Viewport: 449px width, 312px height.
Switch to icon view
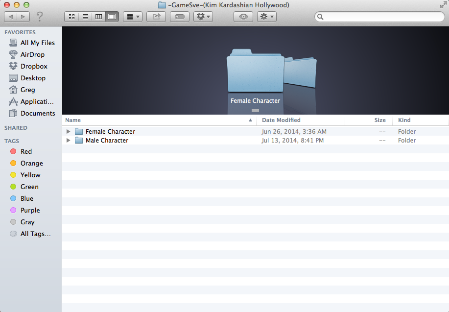point(71,17)
